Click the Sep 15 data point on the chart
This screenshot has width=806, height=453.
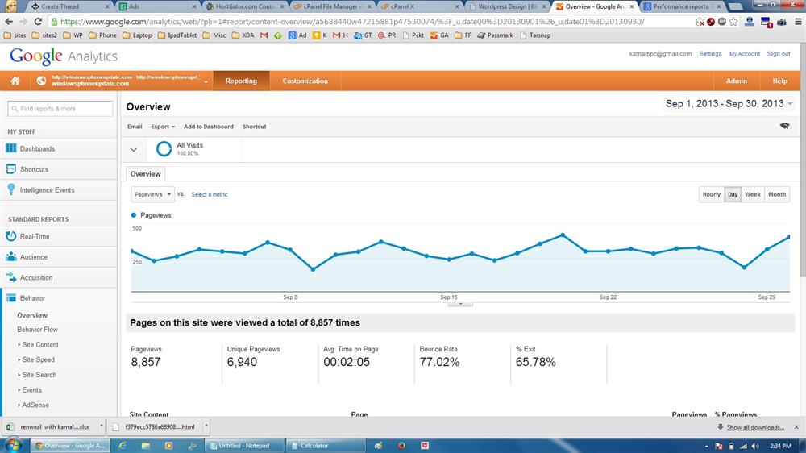click(449, 260)
